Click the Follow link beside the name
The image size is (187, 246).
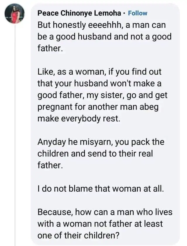138,13
